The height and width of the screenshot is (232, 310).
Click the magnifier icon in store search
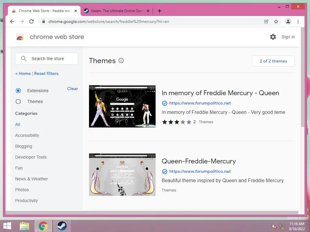pos(24,59)
